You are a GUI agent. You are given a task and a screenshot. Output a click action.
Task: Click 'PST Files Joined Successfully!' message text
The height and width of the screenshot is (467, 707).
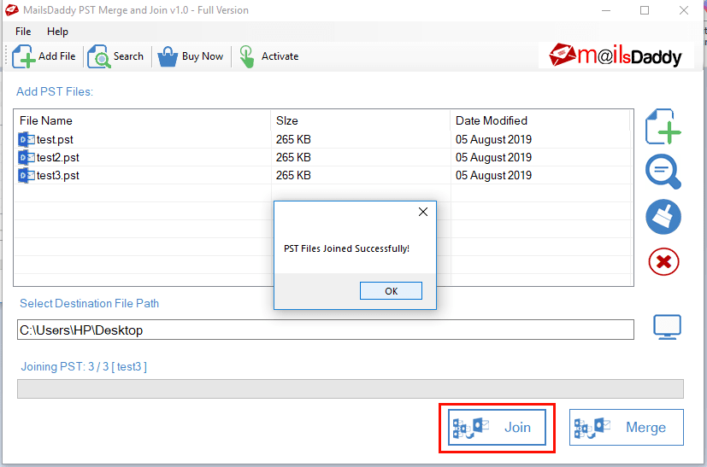click(x=346, y=248)
